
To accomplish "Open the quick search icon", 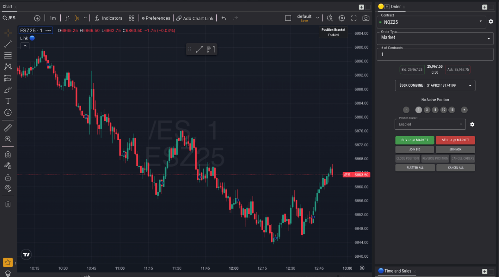I will pyautogui.click(x=330, y=18).
